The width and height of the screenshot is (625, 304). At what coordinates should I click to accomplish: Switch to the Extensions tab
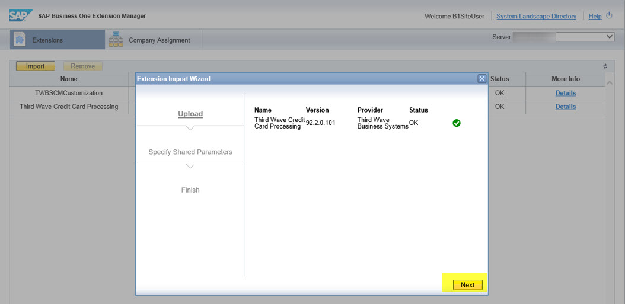(58, 40)
